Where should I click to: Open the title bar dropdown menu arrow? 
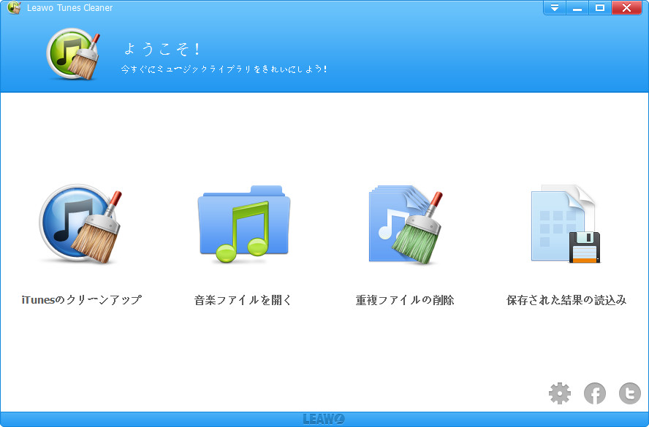pyautogui.click(x=555, y=8)
